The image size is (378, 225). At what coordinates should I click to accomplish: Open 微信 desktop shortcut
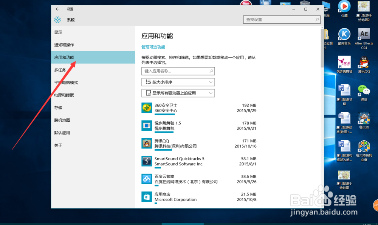(x=364, y=93)
